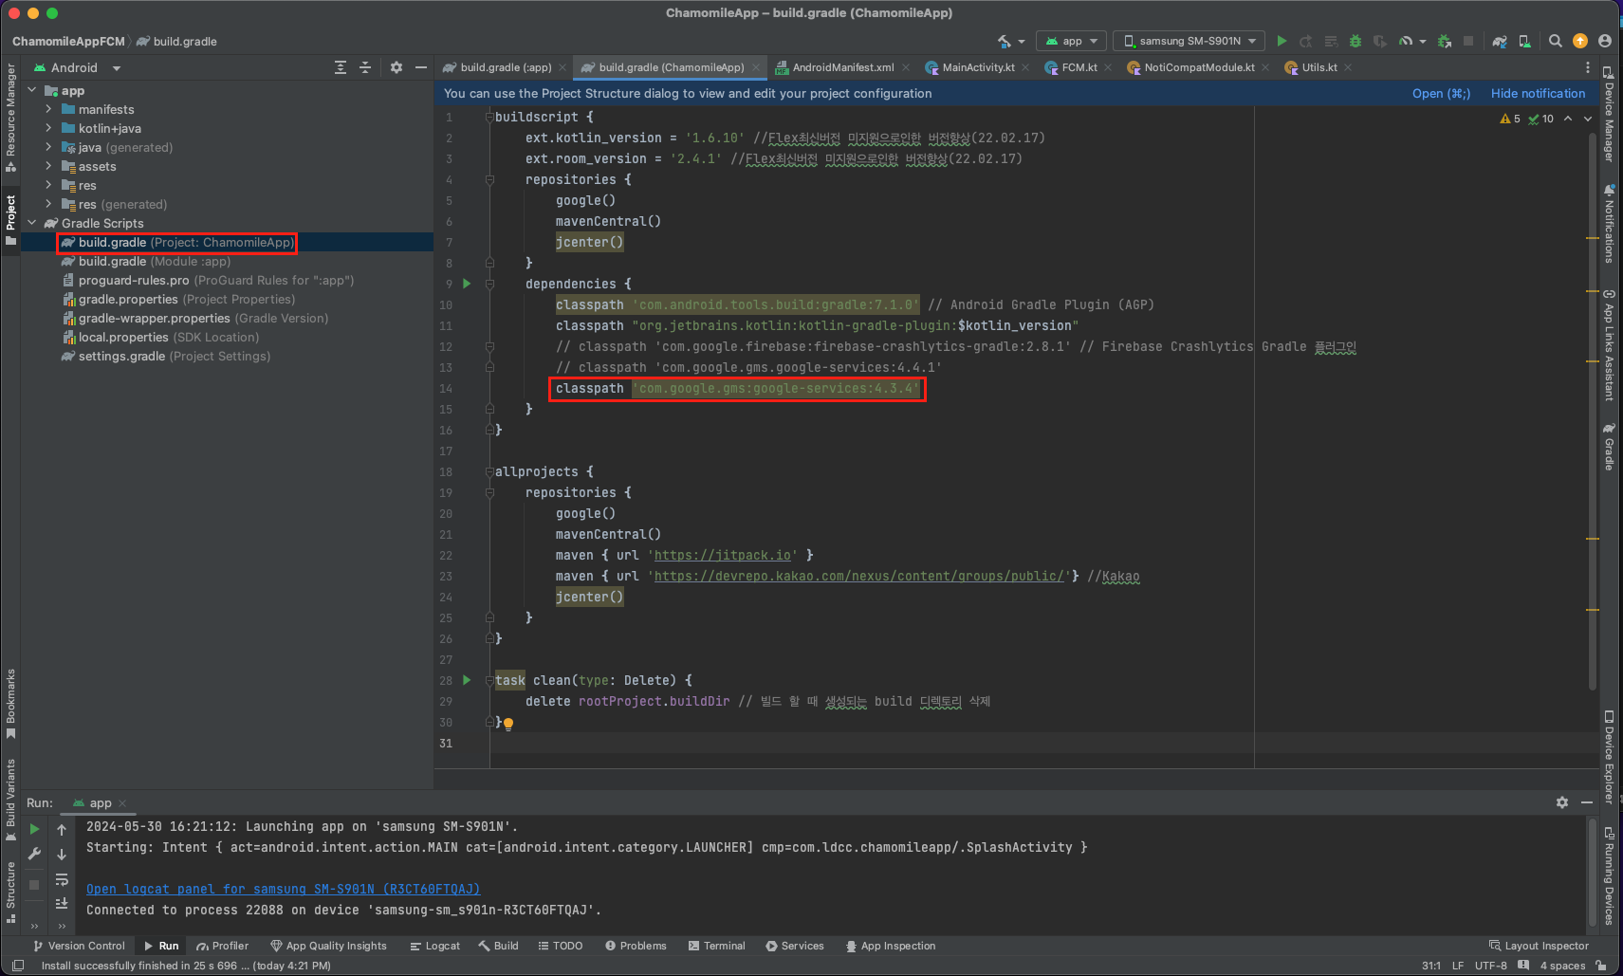Open Device Manager icon in toolbar

[1524, 41]
